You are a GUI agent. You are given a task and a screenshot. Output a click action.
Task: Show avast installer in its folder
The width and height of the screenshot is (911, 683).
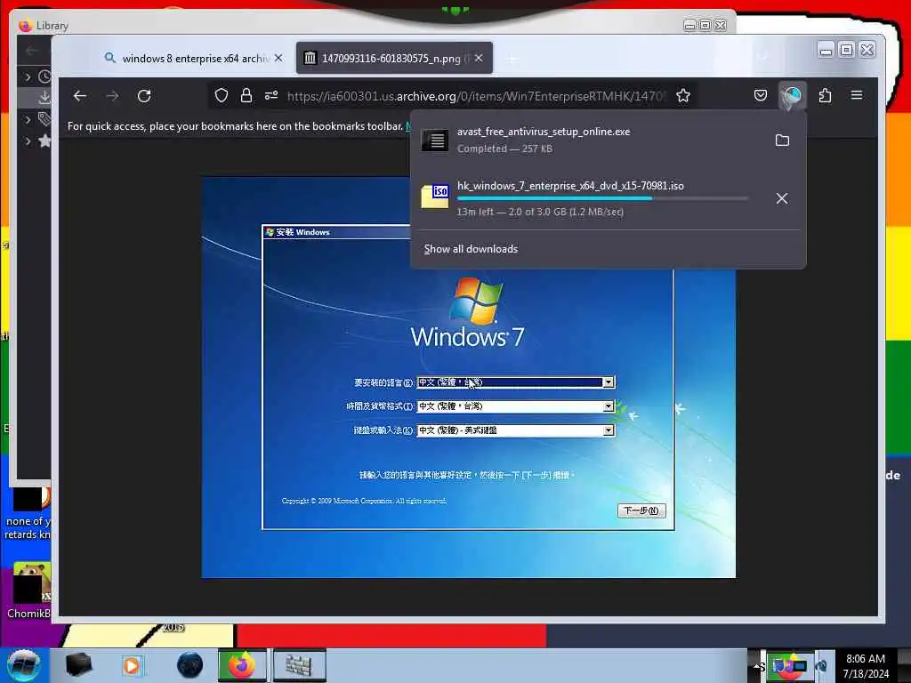(x=783, y=140)
